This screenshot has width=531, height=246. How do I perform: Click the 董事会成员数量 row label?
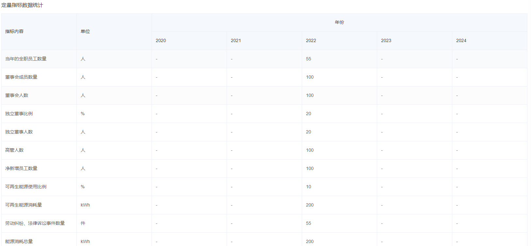pos(21,77)
